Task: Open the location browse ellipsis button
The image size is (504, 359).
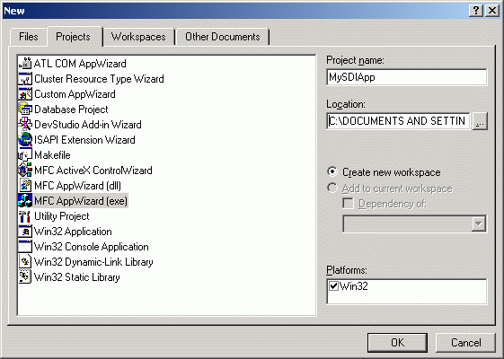Action: coord(480,121)
